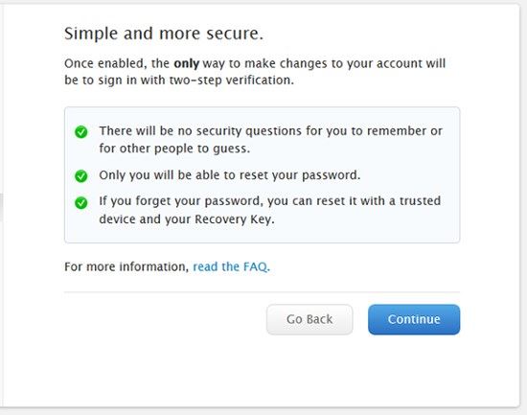This screenshot has width=527, height=415.
Task: Click the green checkmark beside security questions text
Action: click(81, 131)
